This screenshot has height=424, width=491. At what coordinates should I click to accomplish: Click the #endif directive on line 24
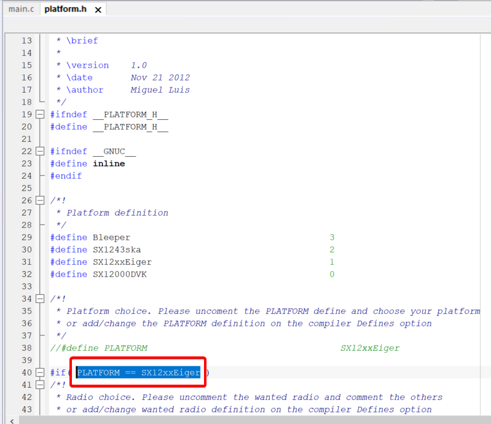[x=66, y=176]
